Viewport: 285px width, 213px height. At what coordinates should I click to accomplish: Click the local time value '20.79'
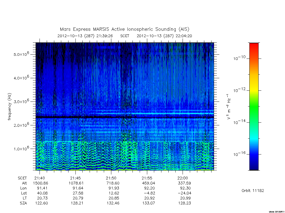(x=78, y=198)
